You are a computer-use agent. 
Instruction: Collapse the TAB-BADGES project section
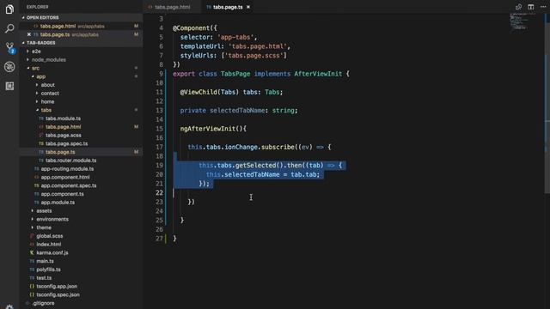[x=40, y=43]
